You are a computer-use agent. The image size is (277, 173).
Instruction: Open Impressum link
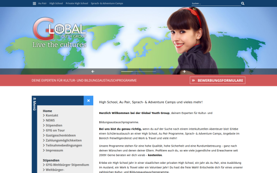(x=54, y=150)
